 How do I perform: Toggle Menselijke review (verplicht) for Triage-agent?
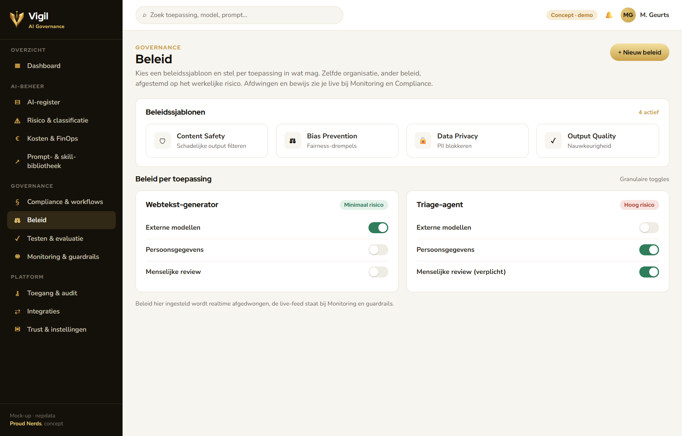click(649, 272)
